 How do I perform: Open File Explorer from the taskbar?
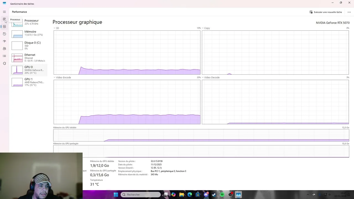pos(182,195)
